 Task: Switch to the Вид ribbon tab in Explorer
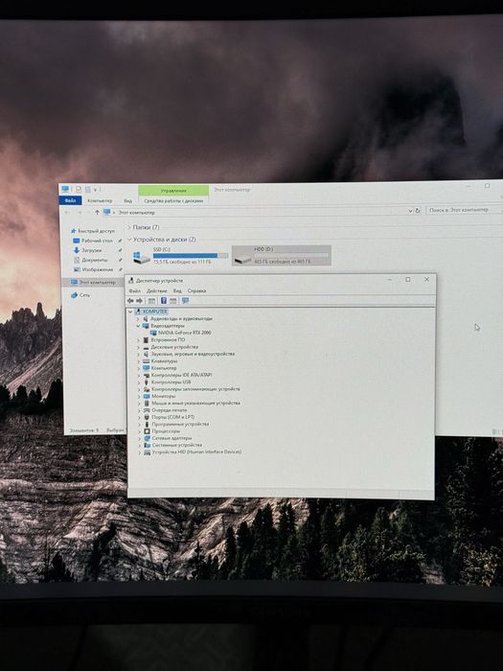127,200
